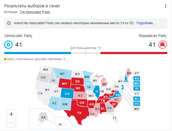Viewport: 172px width, 131px height.
Task: Click the NH state label box
Action: coord(136,78)
